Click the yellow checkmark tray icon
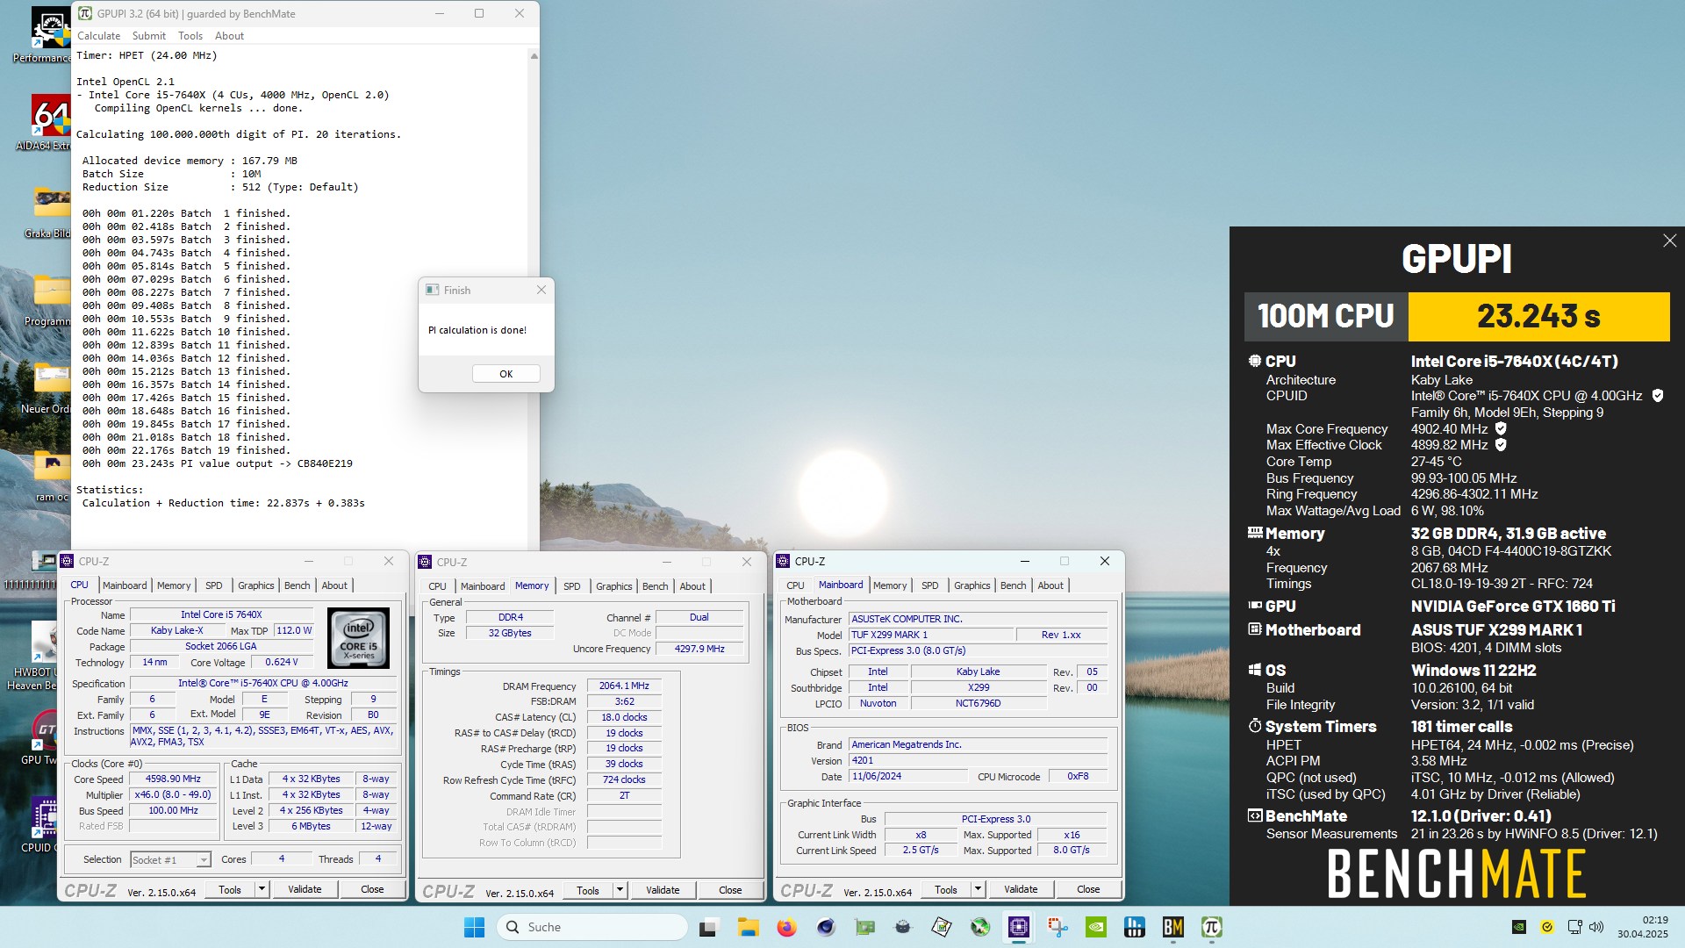 pyautogui.click(x=1547, y=927)
